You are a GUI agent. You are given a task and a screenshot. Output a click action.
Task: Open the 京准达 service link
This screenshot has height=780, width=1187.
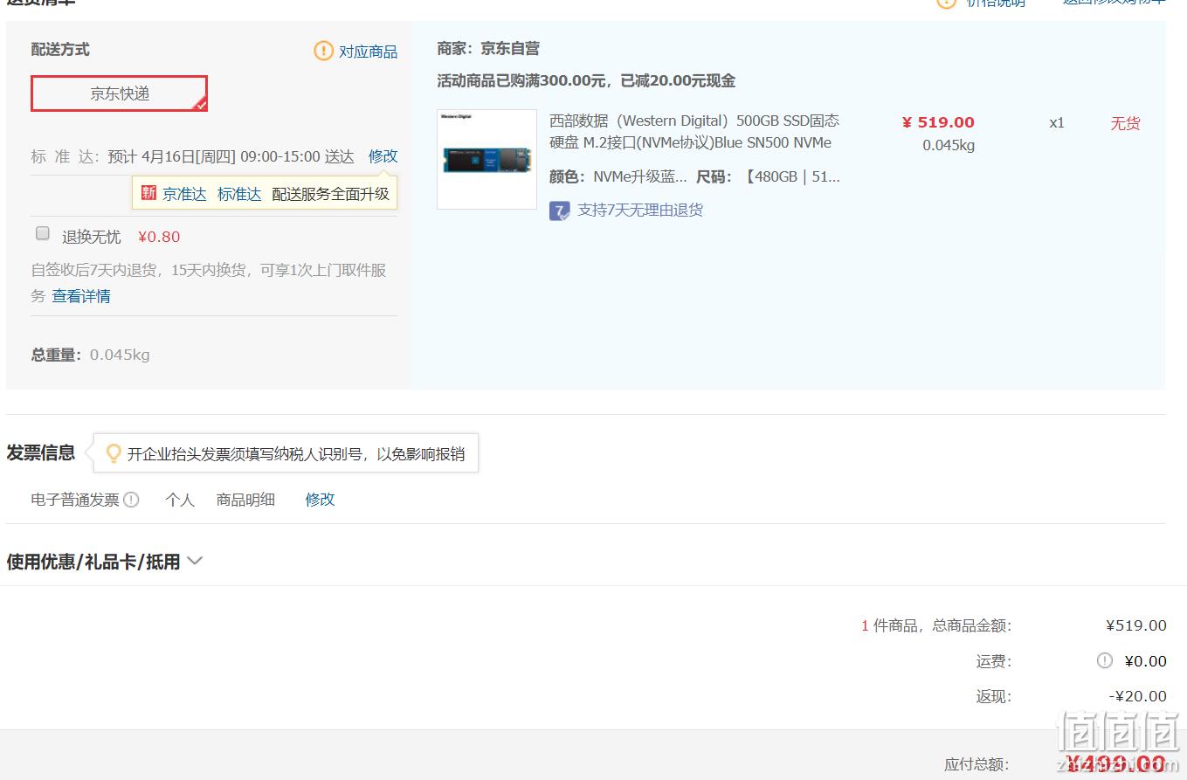184,194
